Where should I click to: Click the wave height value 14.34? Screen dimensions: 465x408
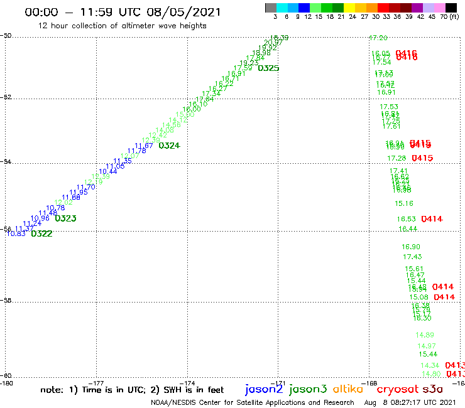point(430,365)
